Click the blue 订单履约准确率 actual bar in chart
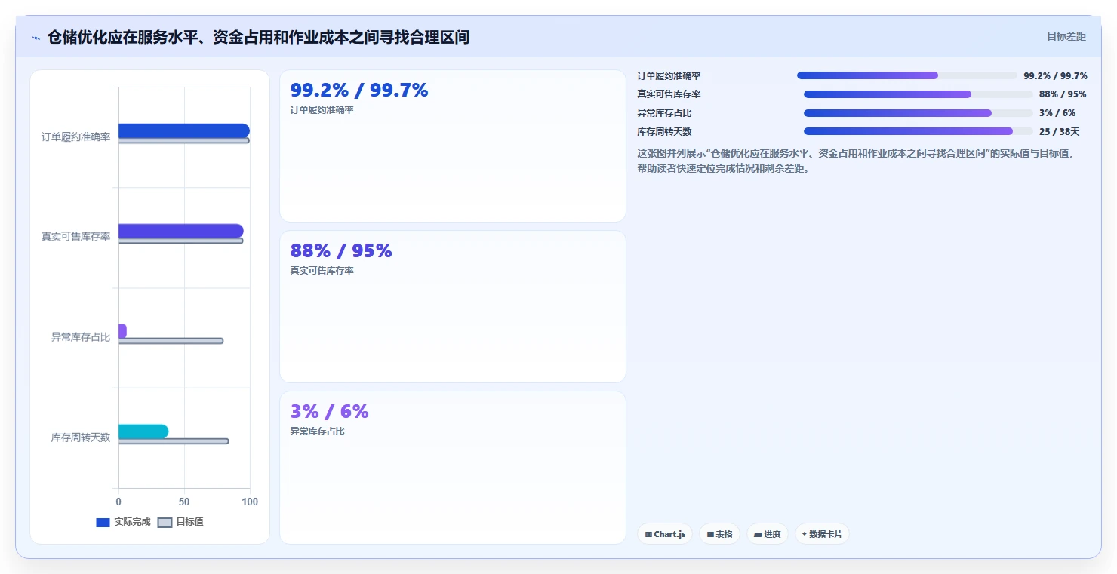1117x574 pixels. click(x=184, y=130)
